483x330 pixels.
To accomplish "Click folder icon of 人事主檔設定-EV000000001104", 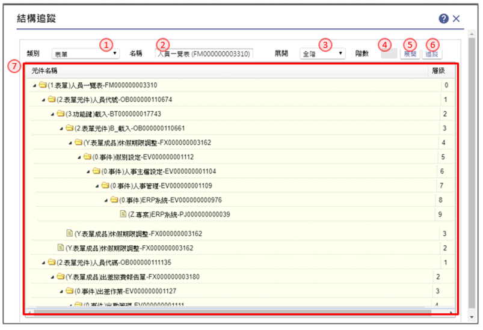I will point(96,171).
